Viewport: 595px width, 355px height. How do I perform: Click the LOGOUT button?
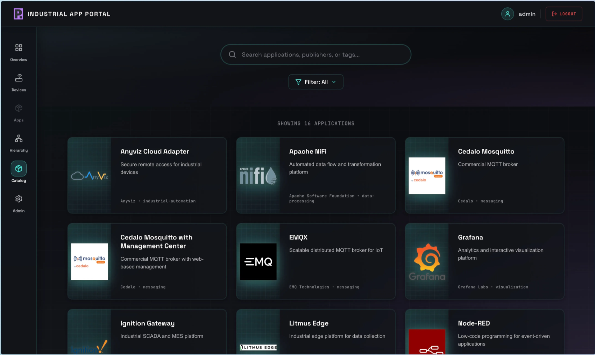[x=564, y=14]
